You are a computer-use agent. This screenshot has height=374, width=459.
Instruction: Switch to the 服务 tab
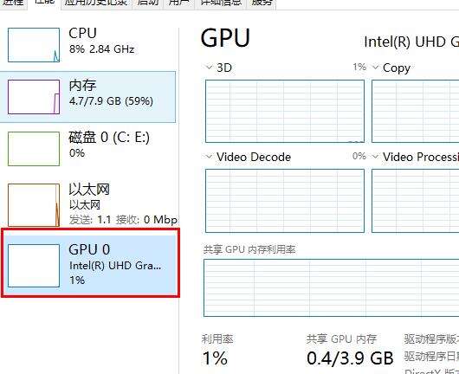(262, 3)
